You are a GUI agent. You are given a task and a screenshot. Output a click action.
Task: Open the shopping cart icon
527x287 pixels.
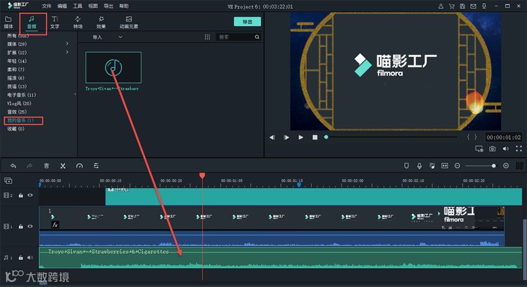coord(452,6)
